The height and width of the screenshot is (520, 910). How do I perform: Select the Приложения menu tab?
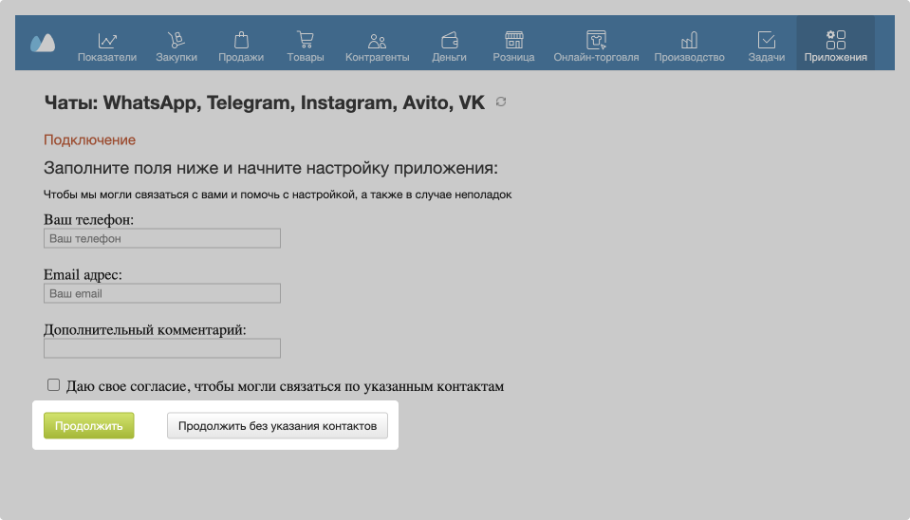(x=835, y=44)
